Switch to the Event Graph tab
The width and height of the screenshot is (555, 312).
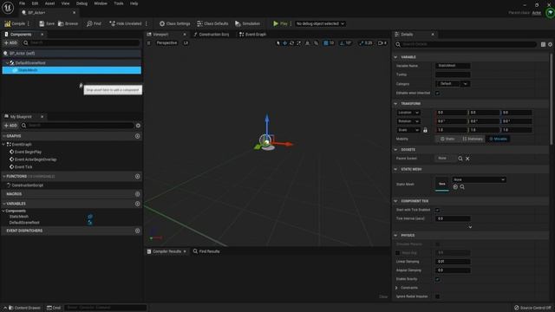(x=252, y=35)
